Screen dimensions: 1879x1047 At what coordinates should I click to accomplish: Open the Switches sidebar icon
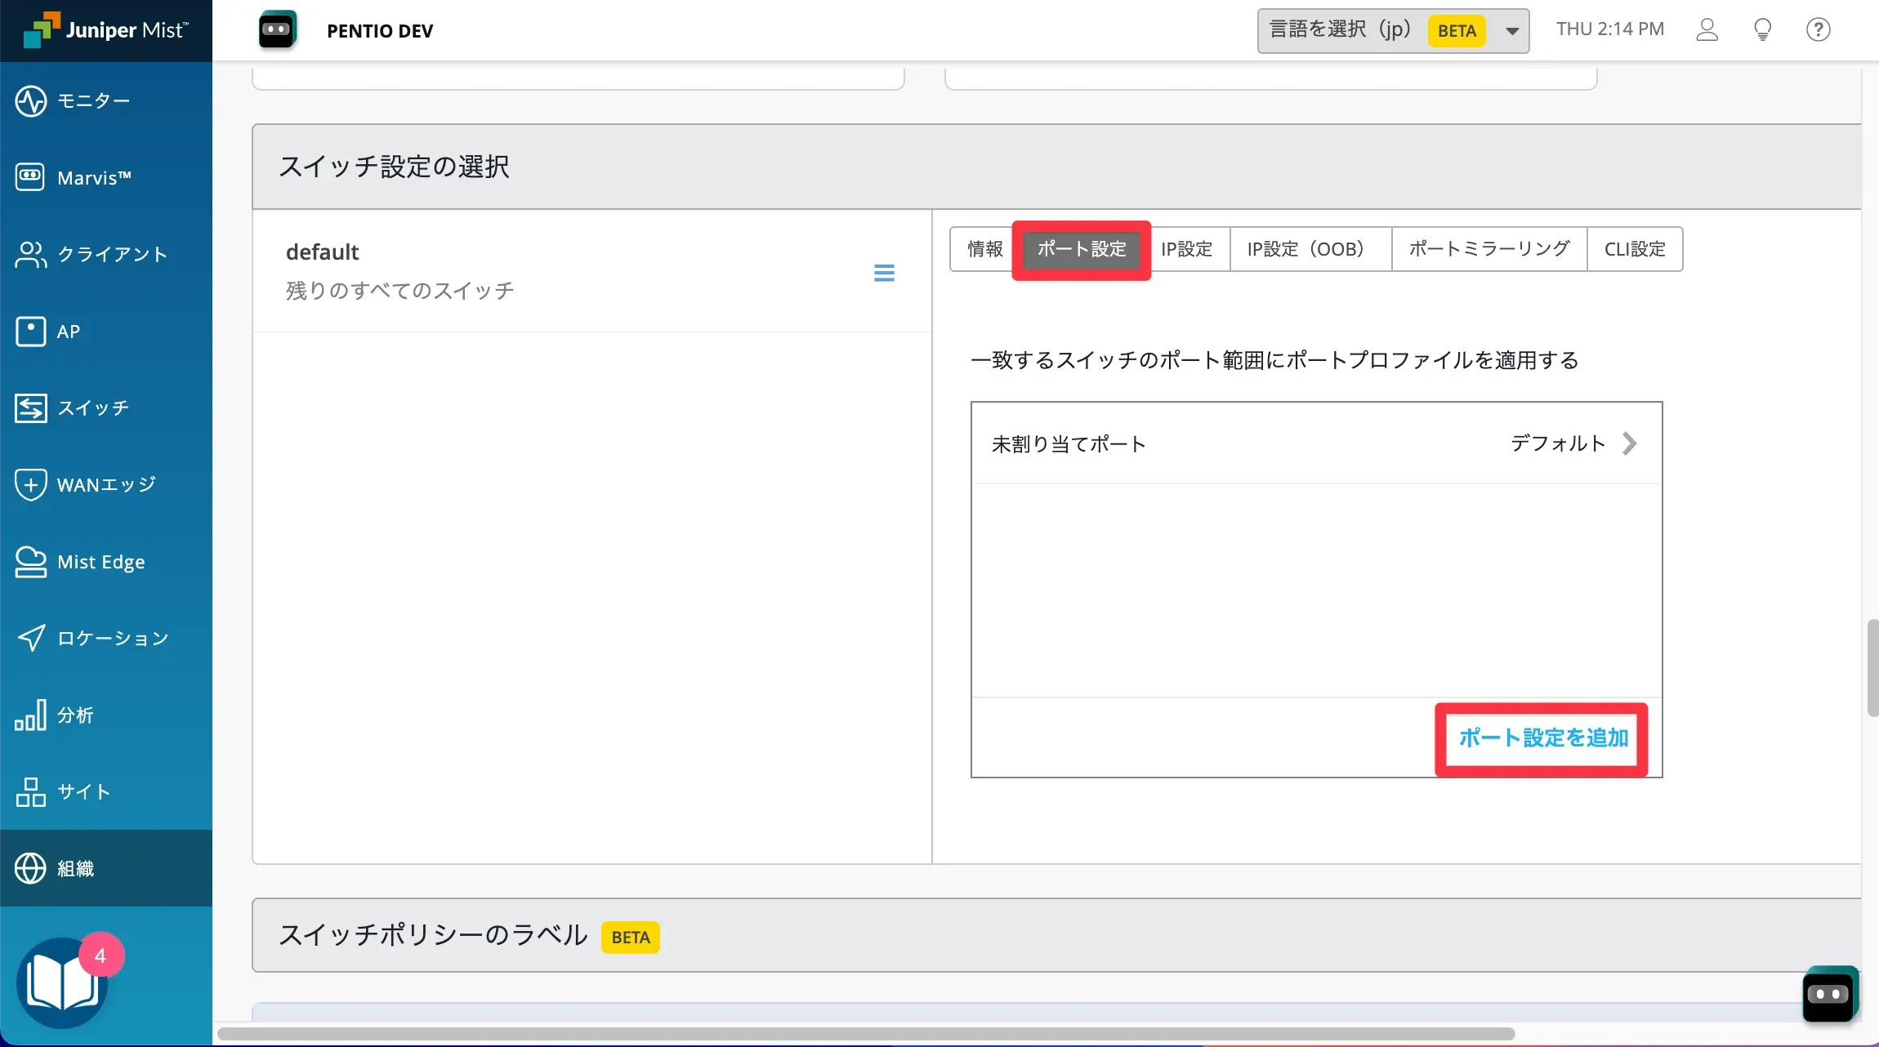coord(31,408)
